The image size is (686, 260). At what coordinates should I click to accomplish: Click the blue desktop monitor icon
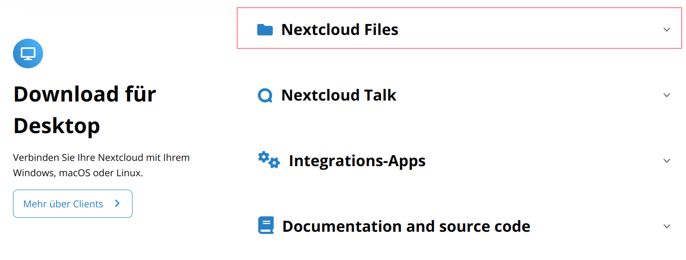(28, 54)
